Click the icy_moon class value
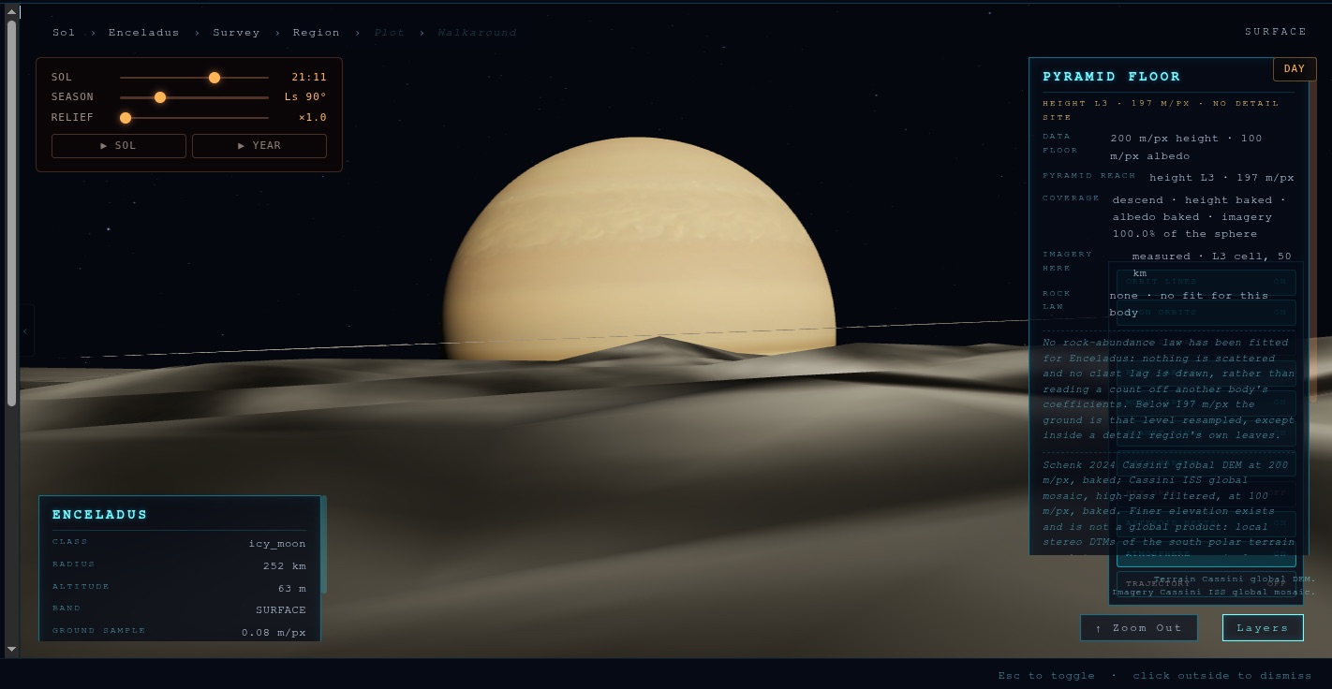 click(x=277, y=544)
